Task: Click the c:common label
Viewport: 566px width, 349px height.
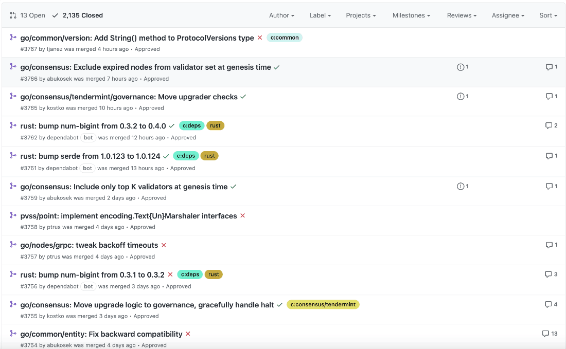Action: point(285,38)
